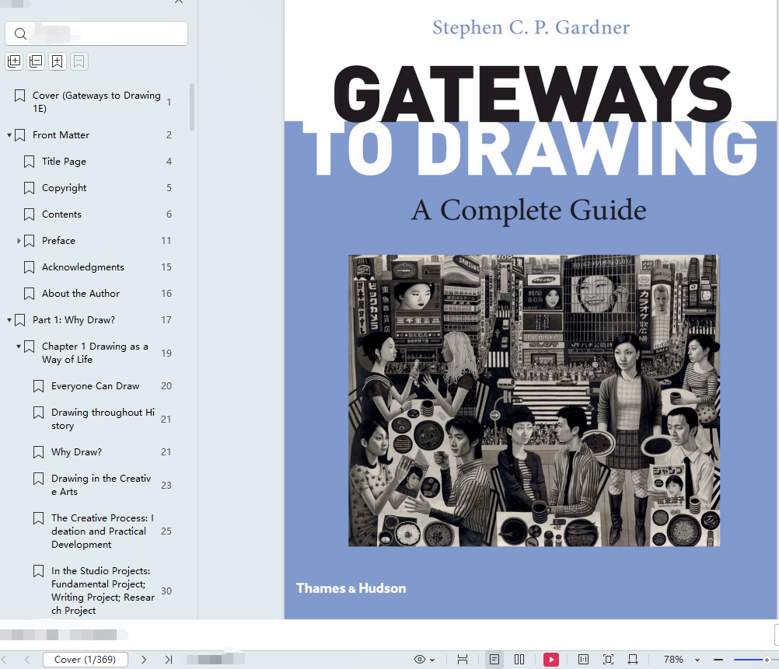Image resolution: width=779 pixels, height=669 pixels.
Task: Collapse all bookmarks in the outline panel
Action: [x=36, y=61]
